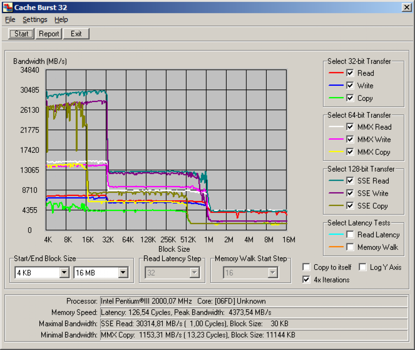The width and height of the screenshot is (415, 350).
Task: Click the 16M x-axis label
Action: [289, 240]
